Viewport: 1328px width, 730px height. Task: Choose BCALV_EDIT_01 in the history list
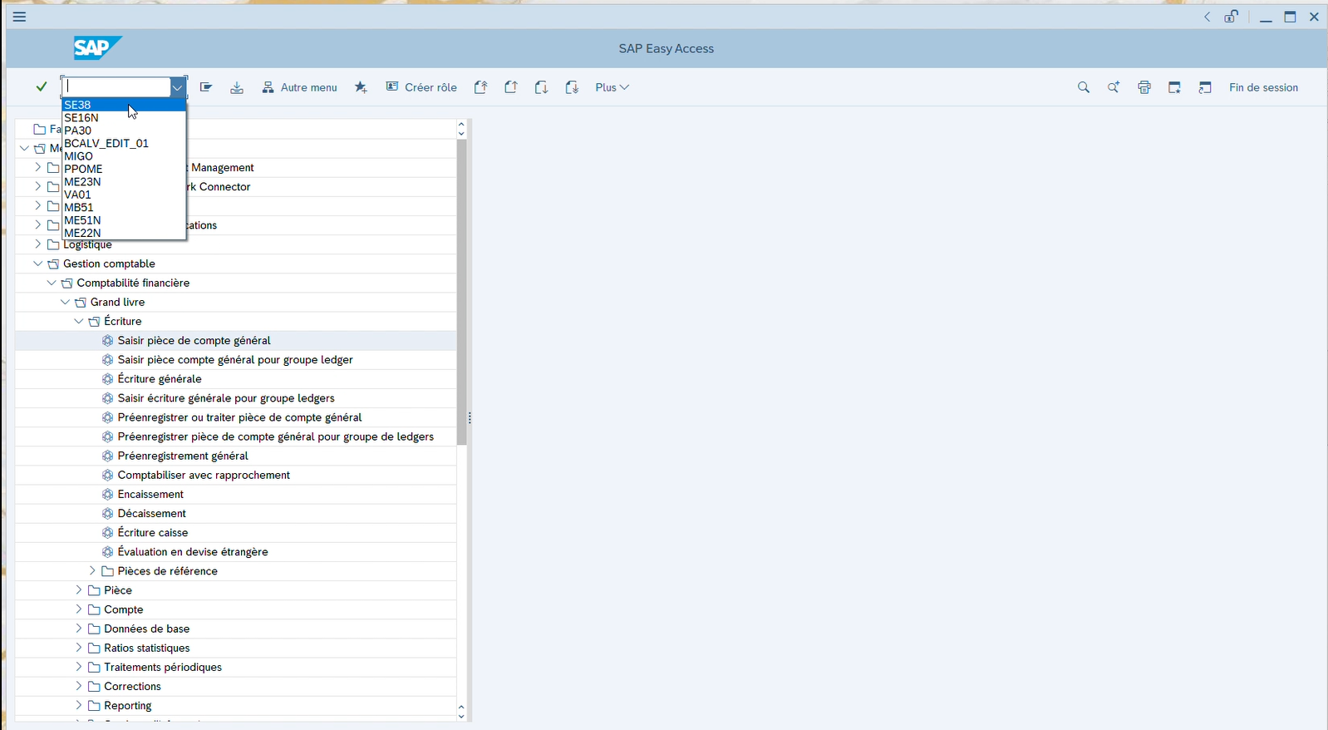[x=124, y=143]
